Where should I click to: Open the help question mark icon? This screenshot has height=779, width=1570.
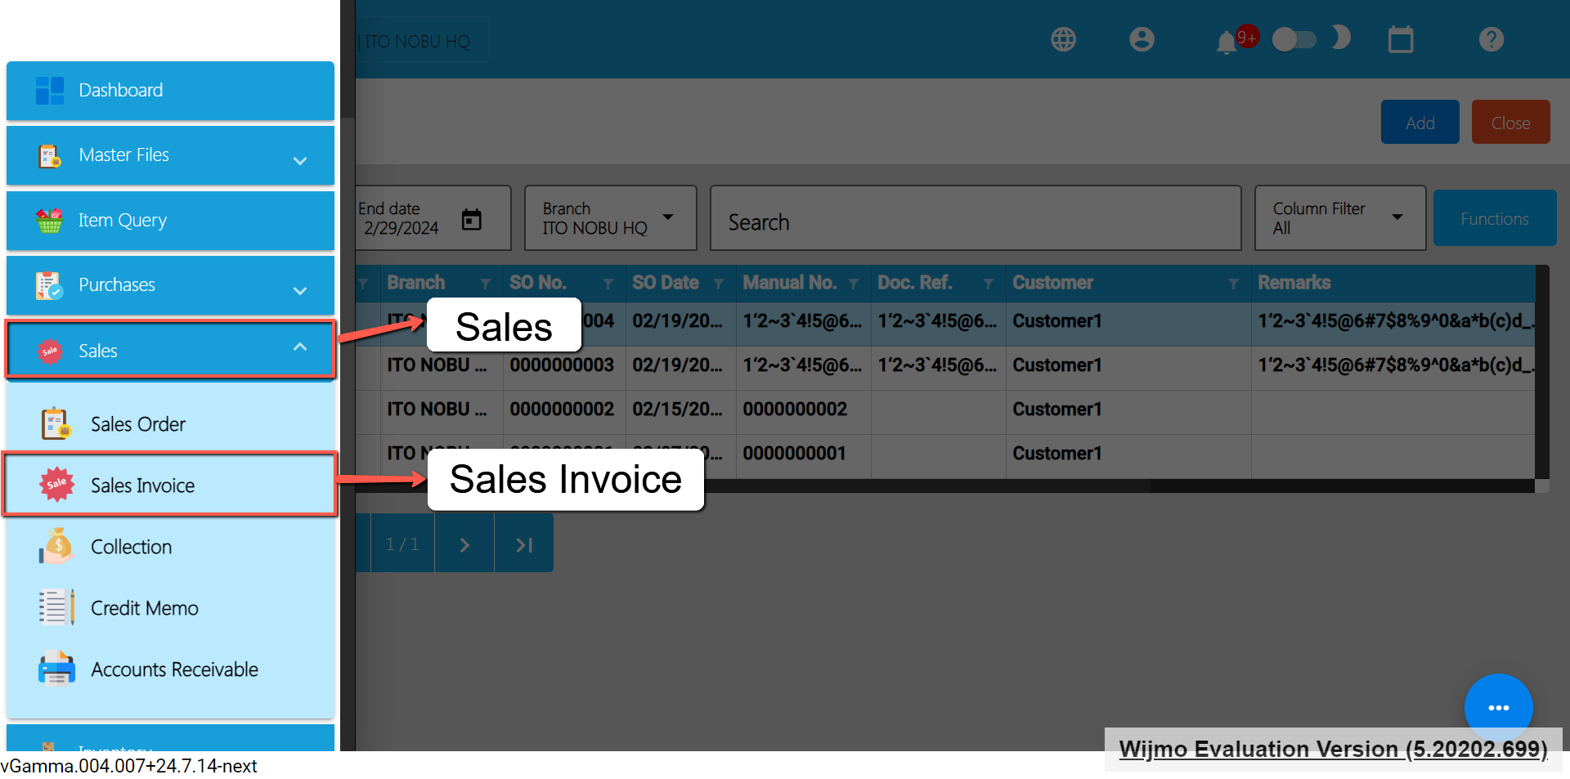point(1491,39)
